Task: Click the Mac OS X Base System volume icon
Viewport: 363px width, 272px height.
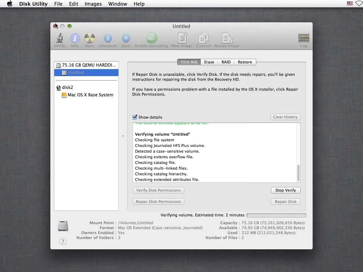Action: tap(64, 95)
